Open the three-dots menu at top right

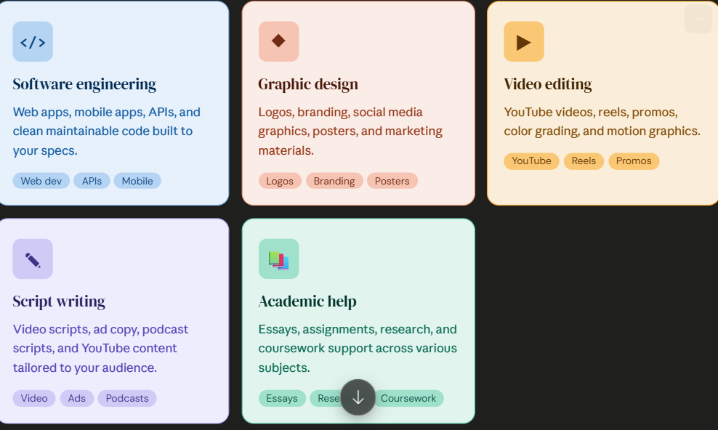pos(698,19)
